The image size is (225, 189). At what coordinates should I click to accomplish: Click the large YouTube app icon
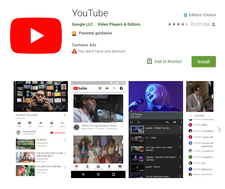coord(36,36)
